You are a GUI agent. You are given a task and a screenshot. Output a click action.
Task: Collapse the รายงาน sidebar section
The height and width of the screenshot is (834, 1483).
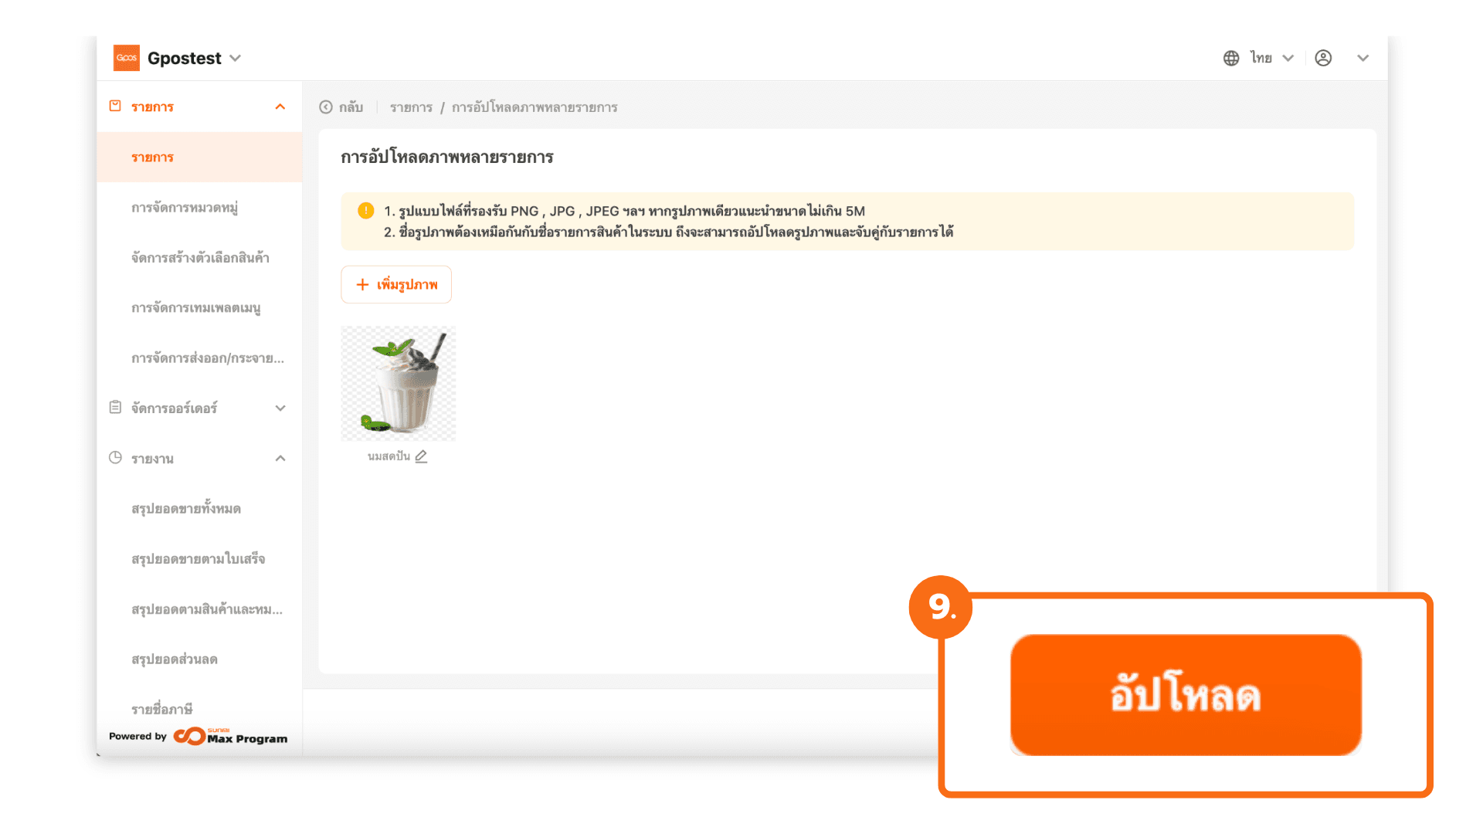click(x=280, y=458)
